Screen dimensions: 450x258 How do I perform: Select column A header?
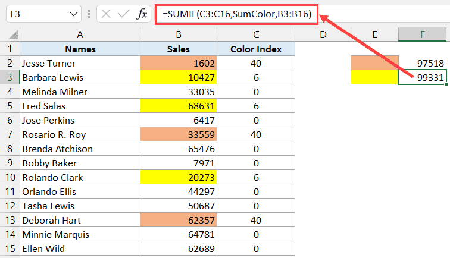(x=80, y=34)
